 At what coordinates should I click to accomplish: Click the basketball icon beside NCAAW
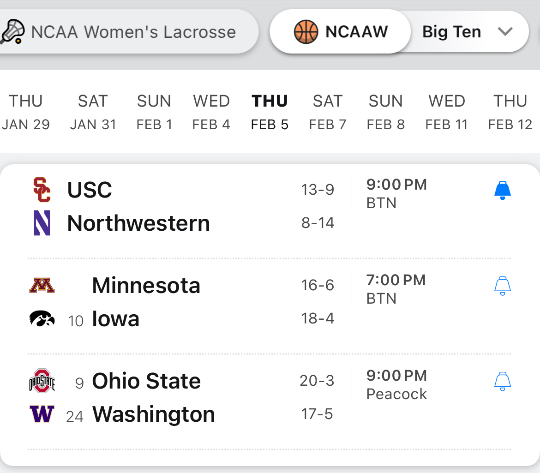coord(306,32)
